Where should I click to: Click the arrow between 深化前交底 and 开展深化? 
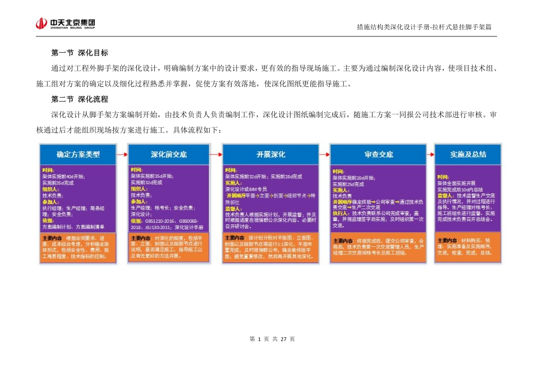(215, 154)
